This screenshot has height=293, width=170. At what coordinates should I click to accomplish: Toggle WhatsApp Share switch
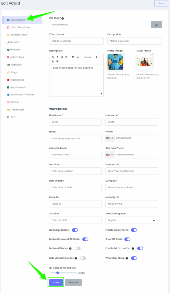click(134, 258)
